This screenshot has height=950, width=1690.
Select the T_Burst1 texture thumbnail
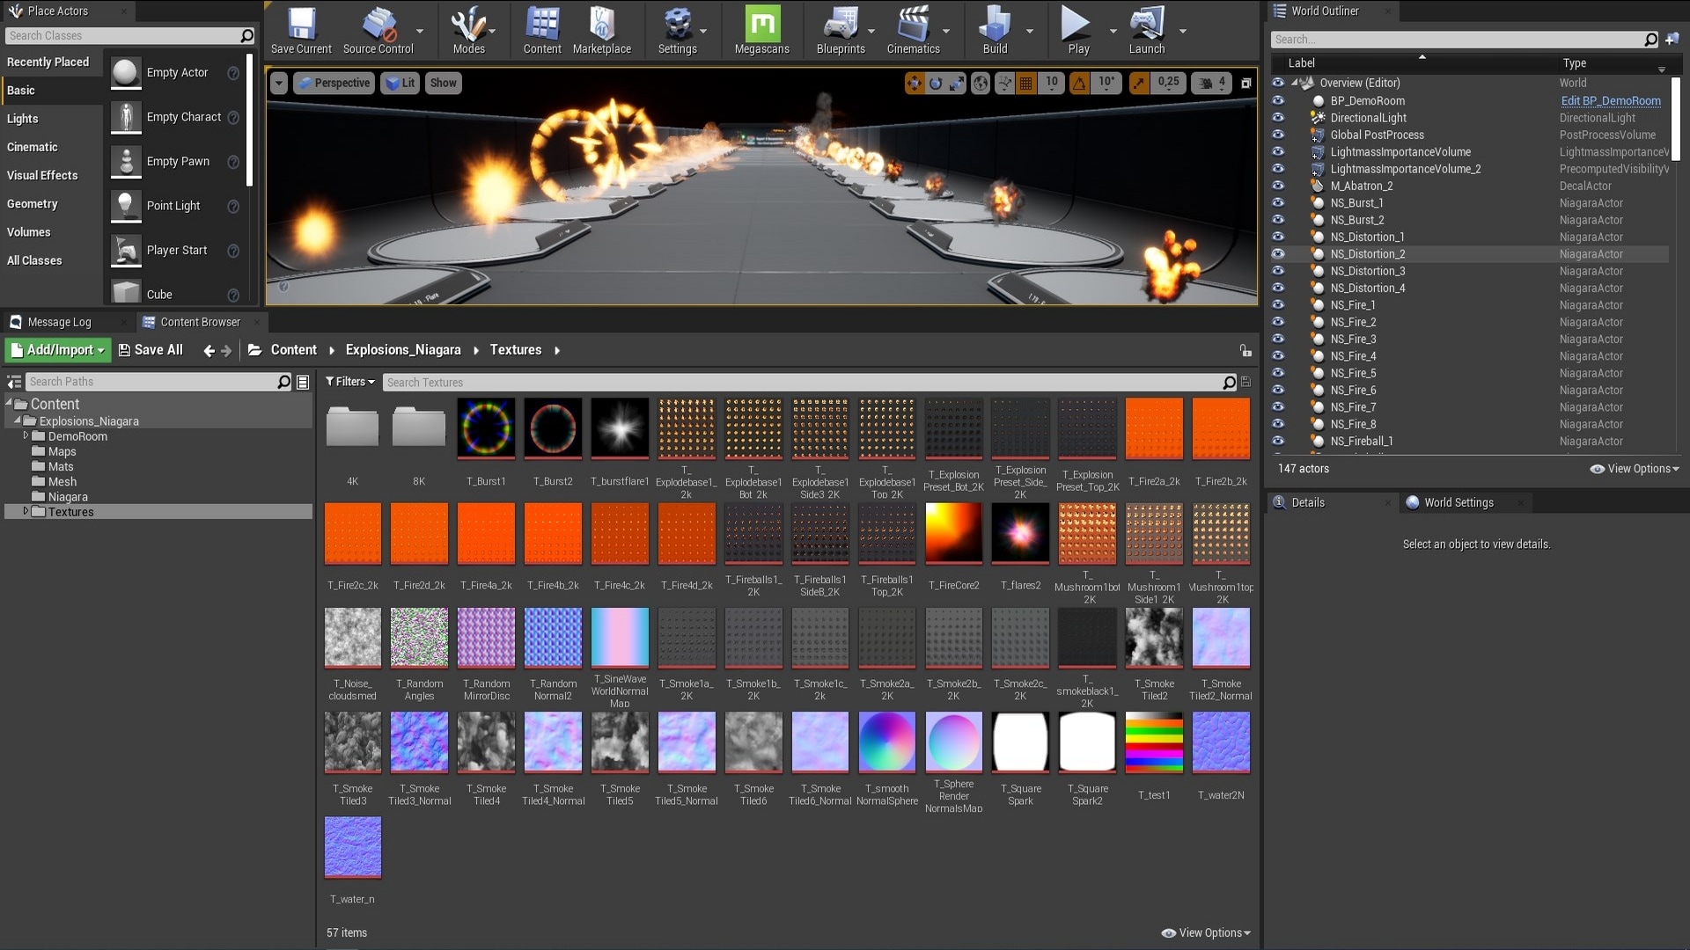point(485,428)
